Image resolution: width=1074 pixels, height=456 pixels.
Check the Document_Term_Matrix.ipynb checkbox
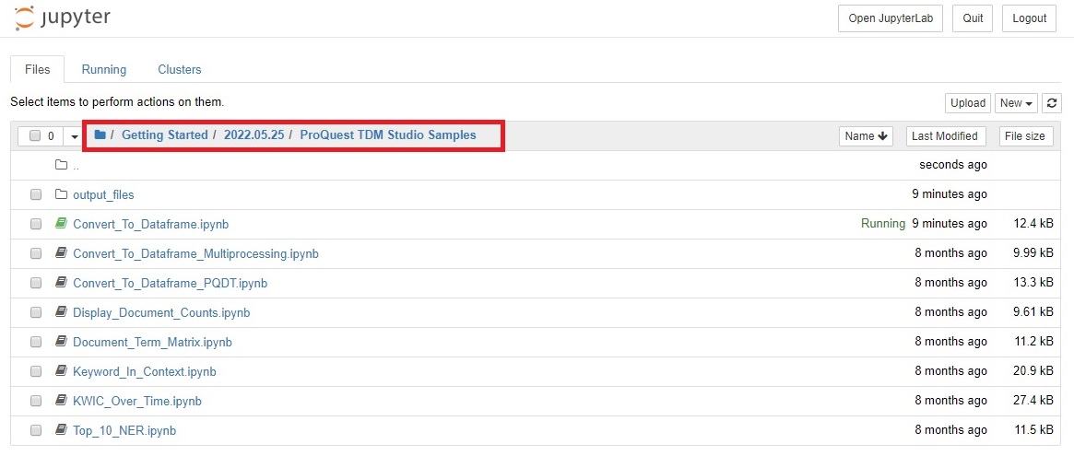coord(36,343)
